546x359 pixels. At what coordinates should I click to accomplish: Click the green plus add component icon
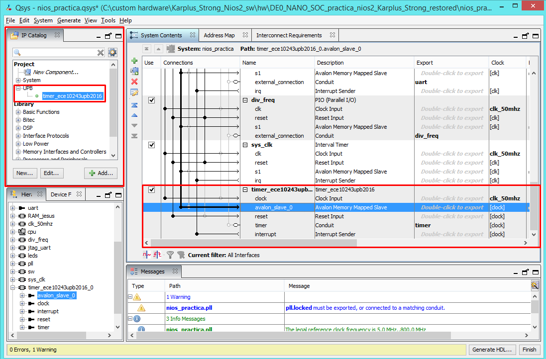click(134, 61)
